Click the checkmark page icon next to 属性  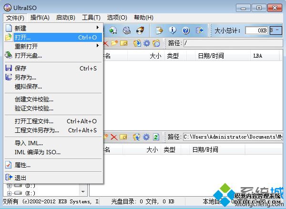9,165
